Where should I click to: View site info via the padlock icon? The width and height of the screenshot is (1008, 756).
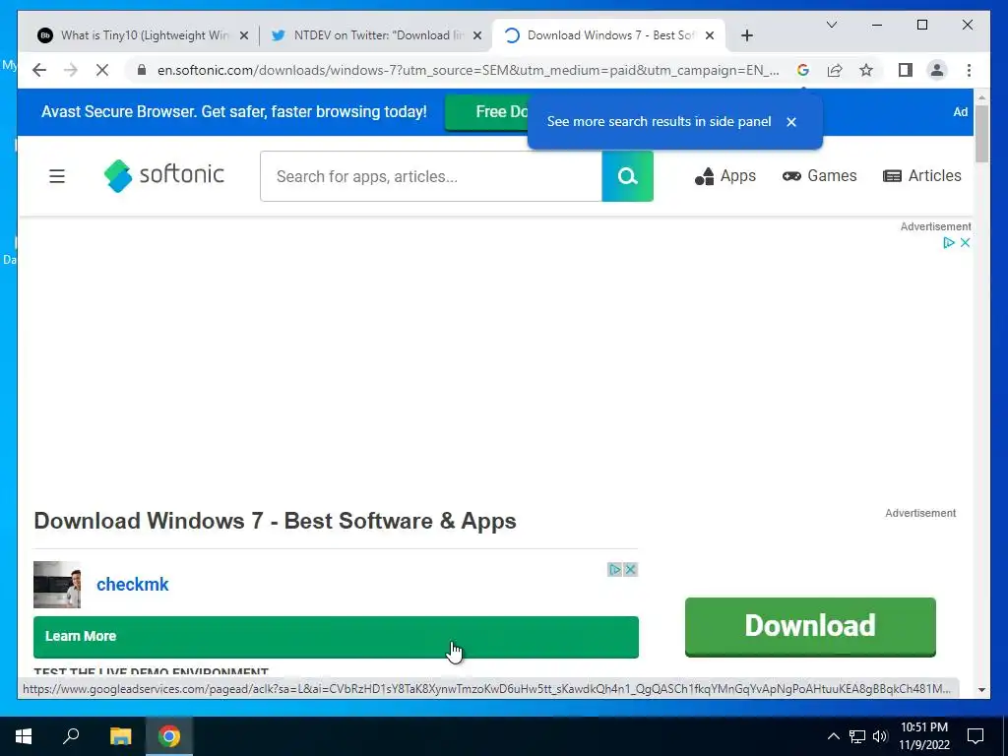pyautogui.click(x=142, y=70)
